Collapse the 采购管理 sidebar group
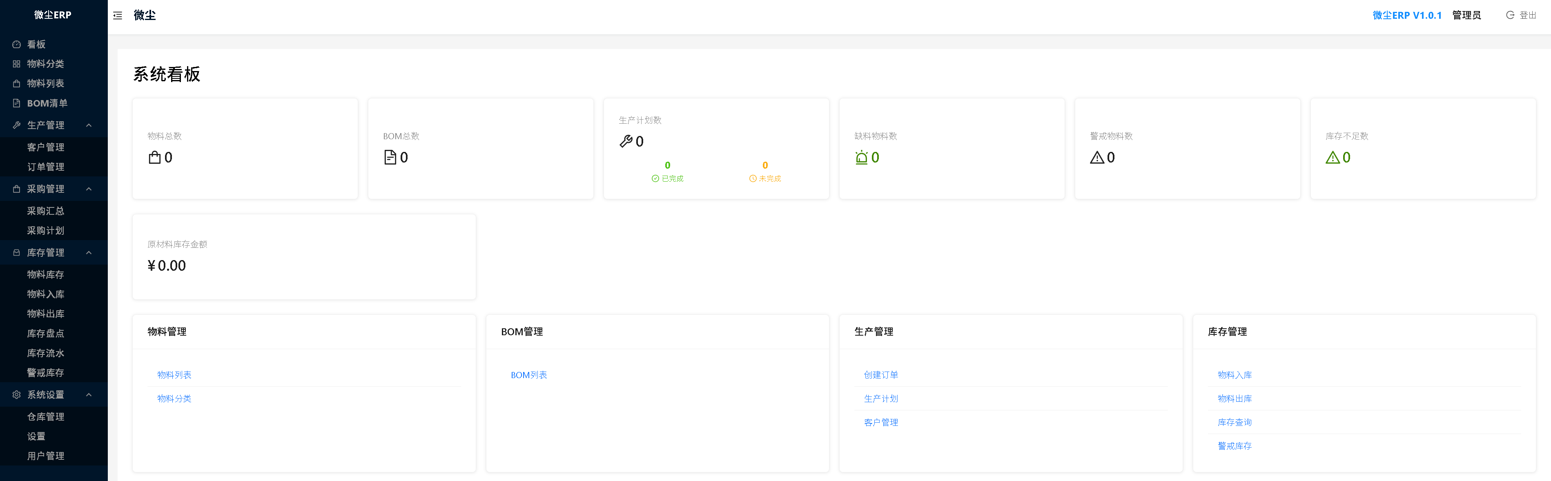 coord(53,189)
